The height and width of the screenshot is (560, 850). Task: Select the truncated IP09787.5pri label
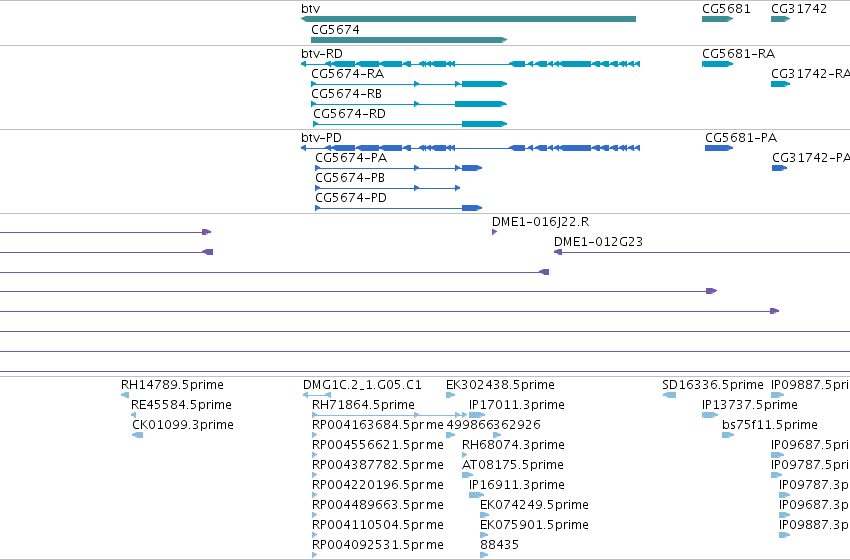click(x=810, y=465)
